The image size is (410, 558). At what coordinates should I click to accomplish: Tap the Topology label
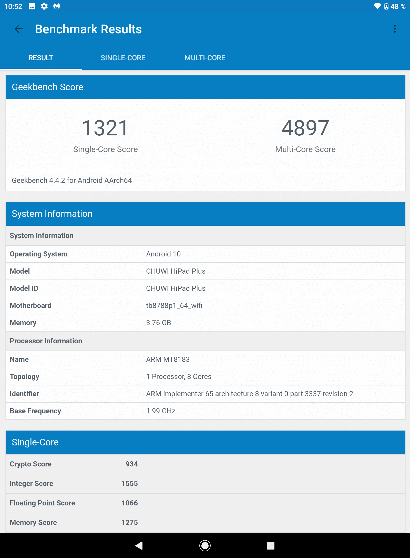(25, 377)
